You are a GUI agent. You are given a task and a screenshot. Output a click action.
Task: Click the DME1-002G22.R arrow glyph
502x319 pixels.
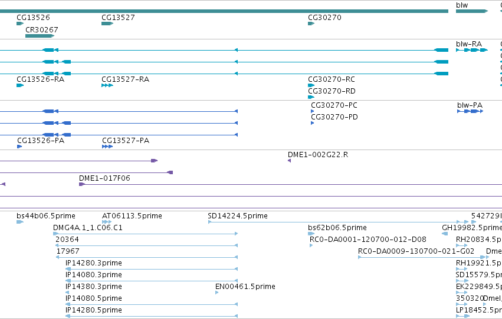point(290,161)
